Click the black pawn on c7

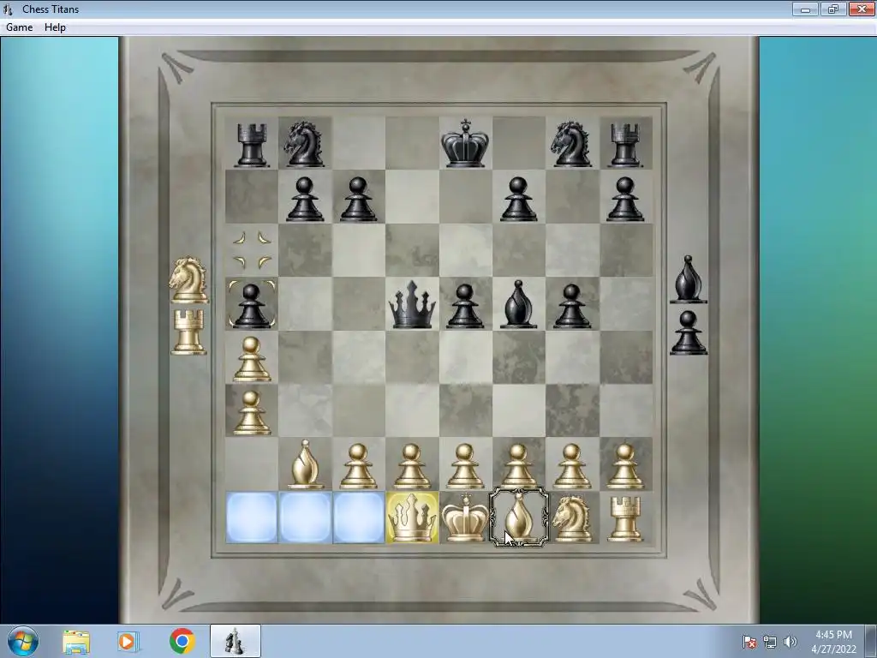click(x=359, y=199)
